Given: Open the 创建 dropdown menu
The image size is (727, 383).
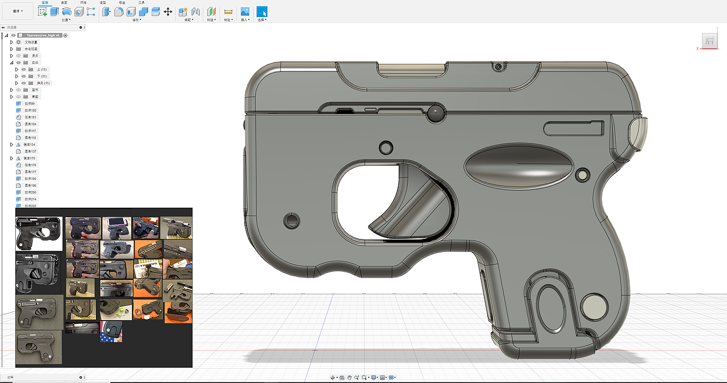Looking at the screenshot, I should (66, 20).
